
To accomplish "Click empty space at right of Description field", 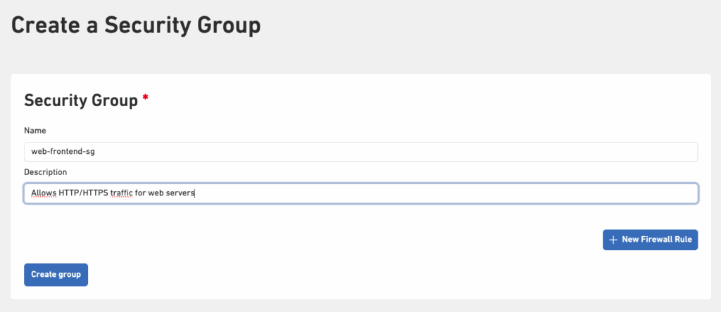I will (563, 193).
